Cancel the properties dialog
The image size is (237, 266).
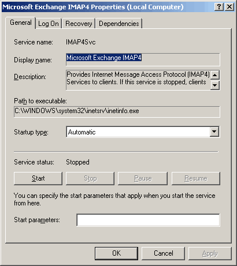[163, 253]
